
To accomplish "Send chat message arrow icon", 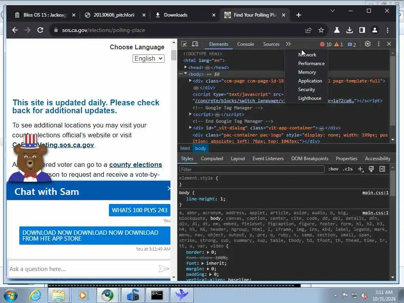I will [164, 269].
